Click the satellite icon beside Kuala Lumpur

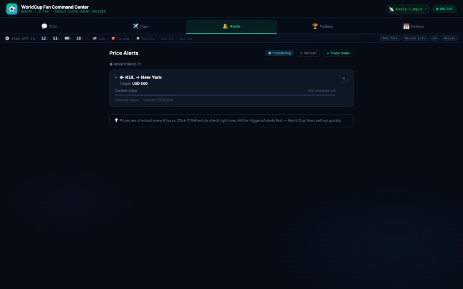(x=392, y=9)
